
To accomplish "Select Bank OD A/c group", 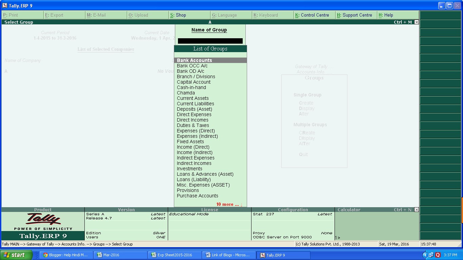I will pos(210,71).
